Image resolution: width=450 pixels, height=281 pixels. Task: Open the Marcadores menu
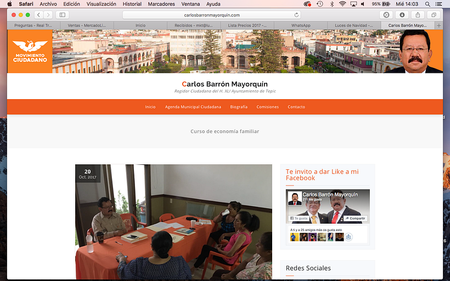tap(161, 4)
